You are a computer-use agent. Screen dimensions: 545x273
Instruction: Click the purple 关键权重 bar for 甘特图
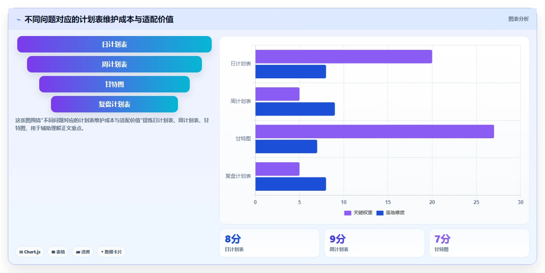(x=374, y=132)
